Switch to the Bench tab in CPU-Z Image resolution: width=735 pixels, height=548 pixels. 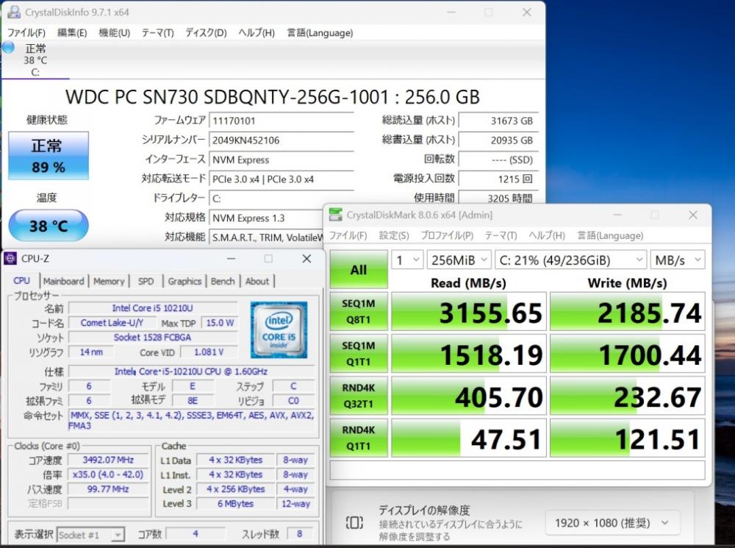[x=223, y=281]
